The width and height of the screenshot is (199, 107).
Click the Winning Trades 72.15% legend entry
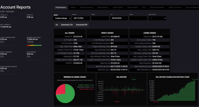pyautogui.click(x=86, y=85)
